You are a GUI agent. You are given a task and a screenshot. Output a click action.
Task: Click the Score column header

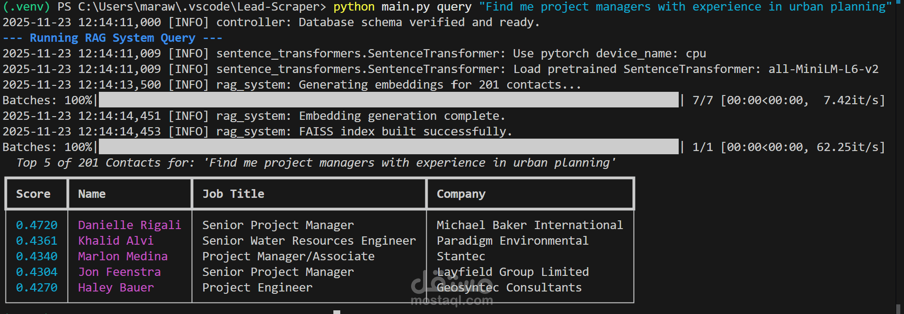coord(33,194)
